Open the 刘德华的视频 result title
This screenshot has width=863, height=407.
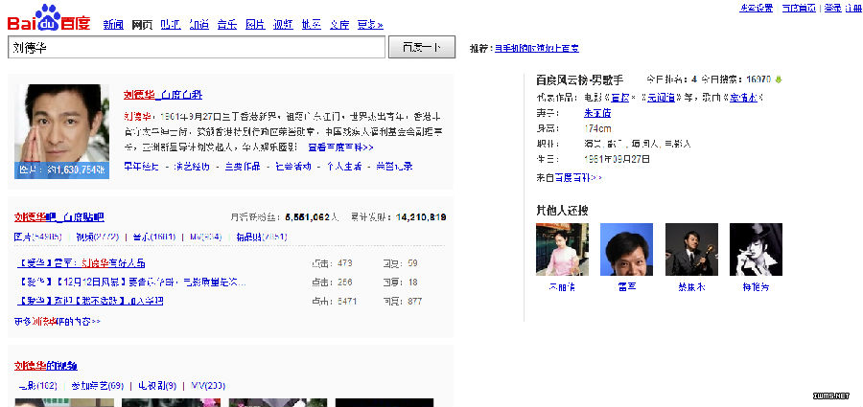(46, 366)
